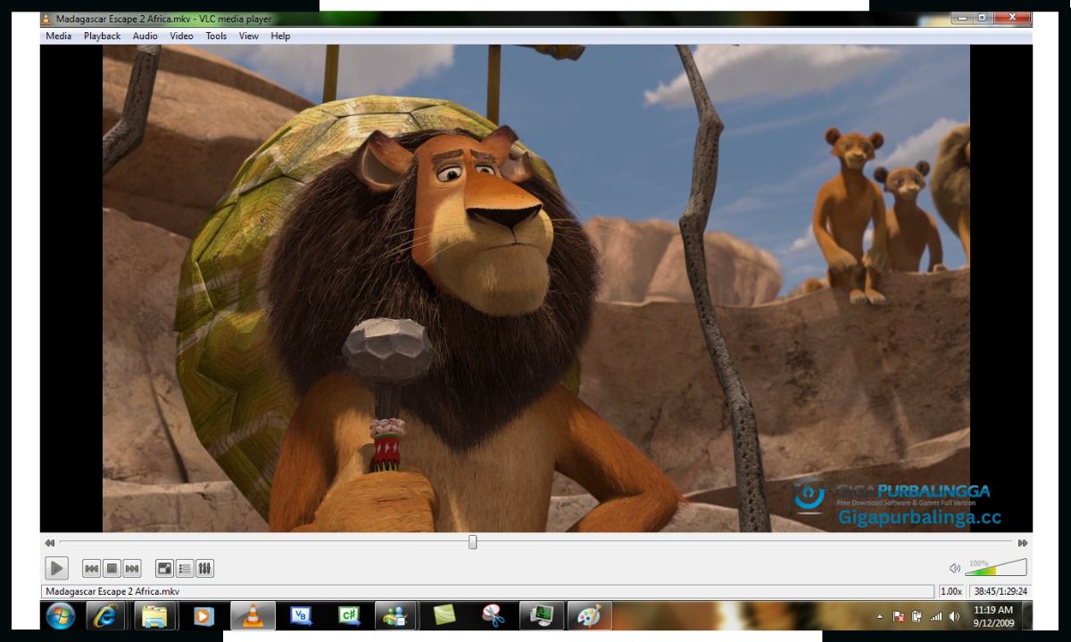Screen dimensions: 1071x642
Task: Open the Media menu
Action: [59, 37]
